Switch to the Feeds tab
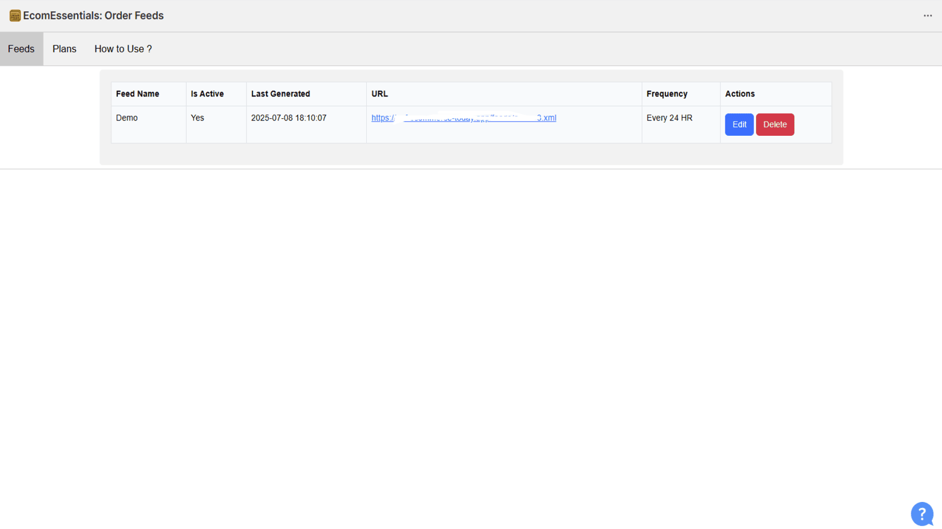942x529 pixels. (x=21, y=49)
